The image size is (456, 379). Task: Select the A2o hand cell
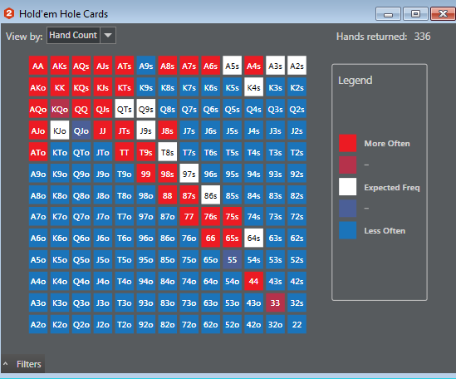click(x=38, y=324)
